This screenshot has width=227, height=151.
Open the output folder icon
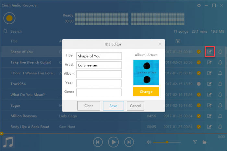click(205, 142)
